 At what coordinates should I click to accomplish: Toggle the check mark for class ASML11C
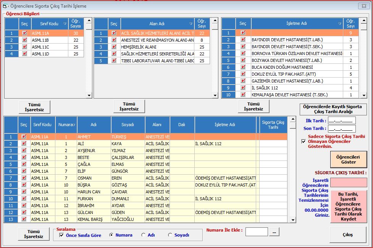click(25, 47)
